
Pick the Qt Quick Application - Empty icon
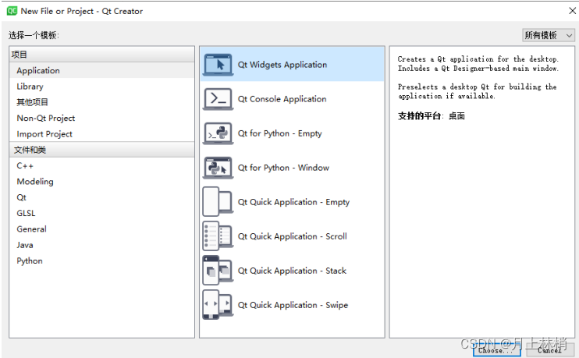pyautogui.click(x=218, y=201)
